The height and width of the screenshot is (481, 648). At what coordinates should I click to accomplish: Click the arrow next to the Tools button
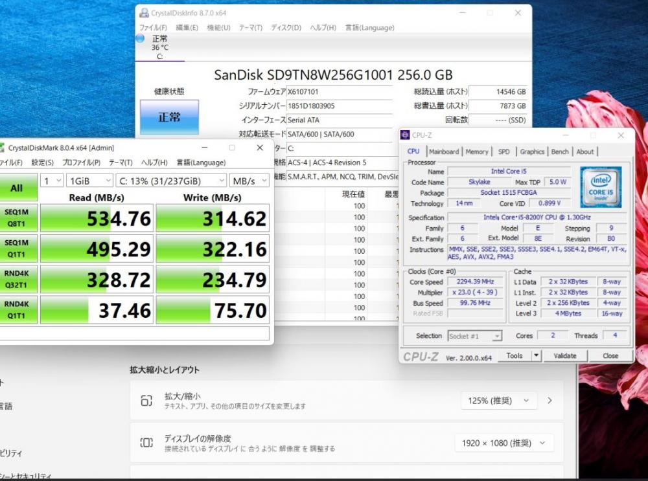point(536,355)
